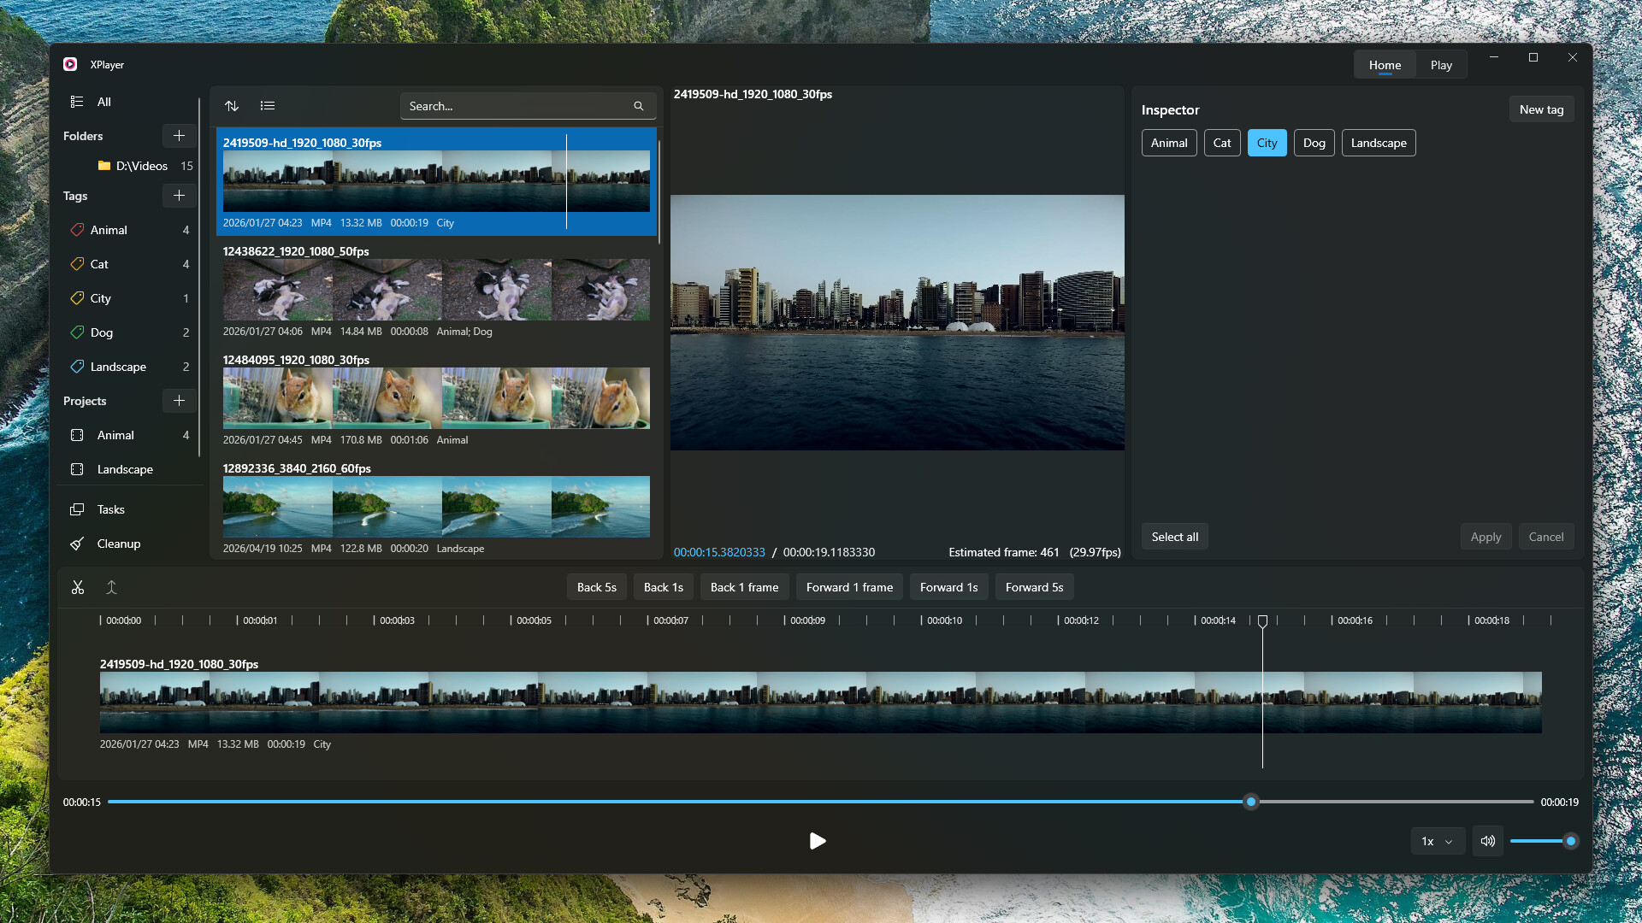Image resolution: width=1642 pixels, height=923 pixels.
Task: Add a new folder with plus button
Action: pos(179,136)
